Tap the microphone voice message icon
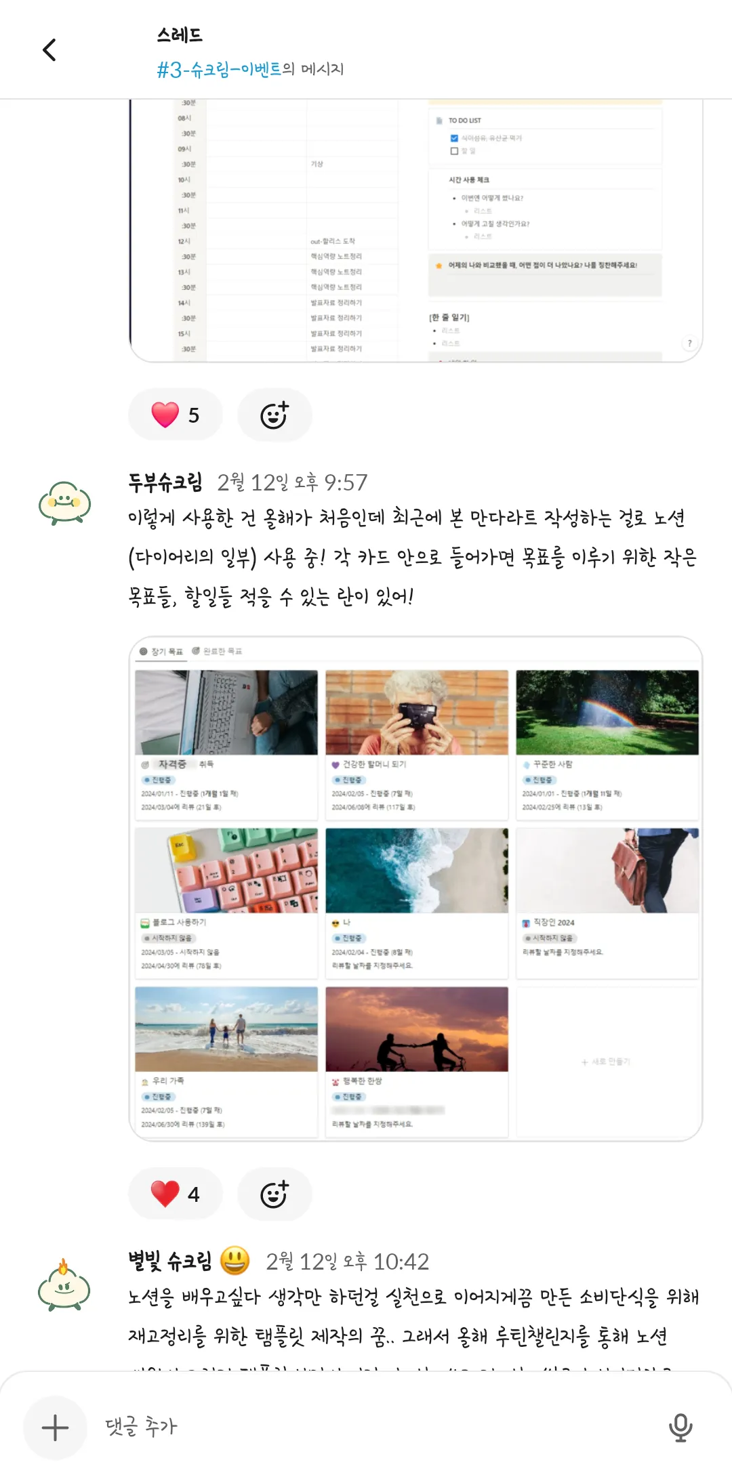 tap(680, 1427)
